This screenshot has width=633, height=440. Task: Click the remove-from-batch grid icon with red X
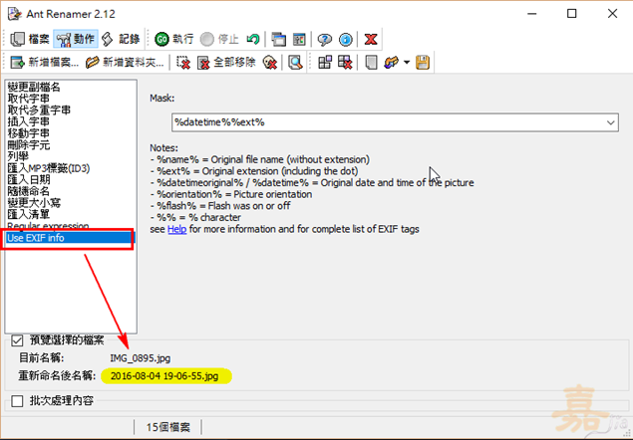[345, 63]
